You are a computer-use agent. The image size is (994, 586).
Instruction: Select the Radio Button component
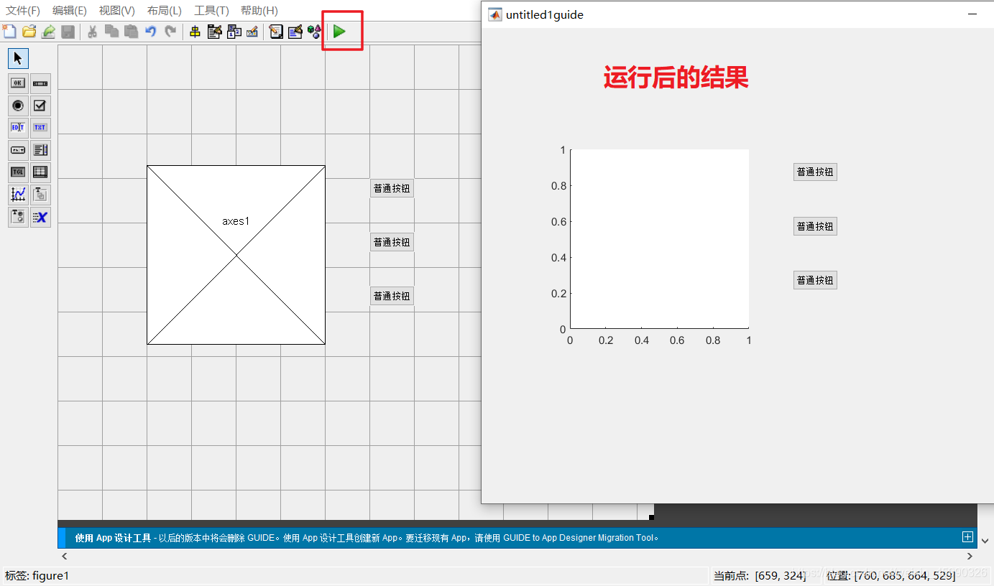tap(17, 106)
